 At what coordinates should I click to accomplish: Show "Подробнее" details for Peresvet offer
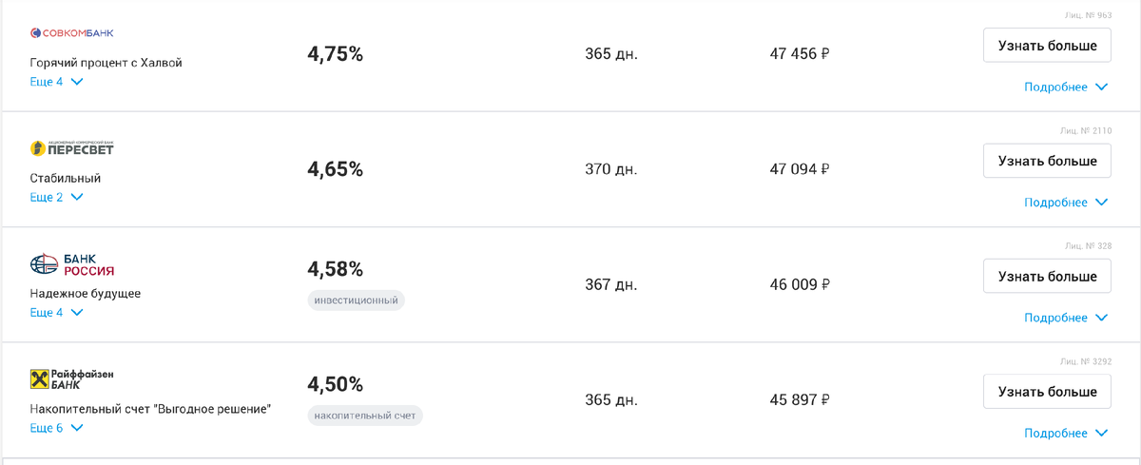(1065, 203)
